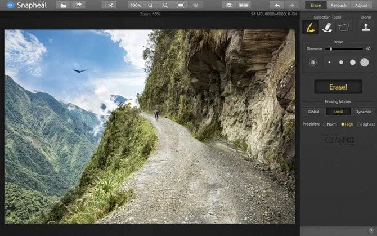Image resolution: width=377 pixels, height=236 pixels.
Task: Select the brush selection tool
Action: (309, 26)
